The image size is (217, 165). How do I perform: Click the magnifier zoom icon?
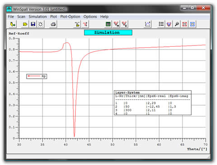click(177, 24)
